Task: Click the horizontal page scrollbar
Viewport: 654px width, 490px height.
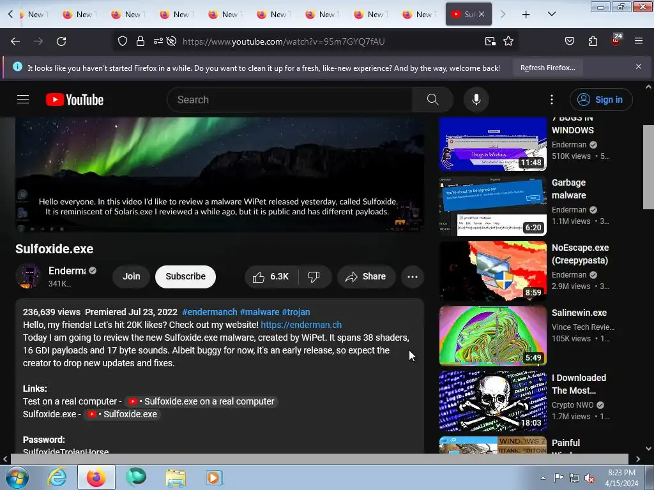Action: pos(319,459)
